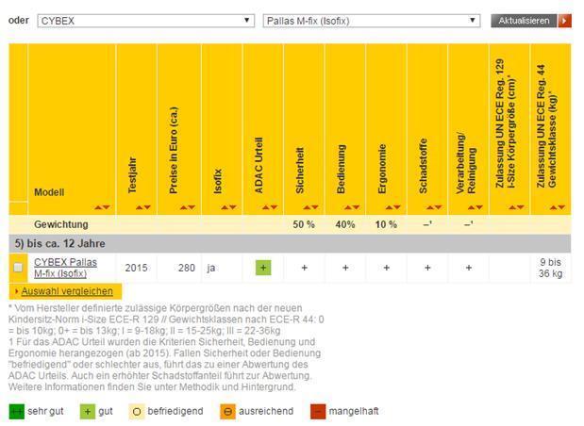Click the red arrow beside Aktualisieren
Image resolution: width=584 pixels, height=426 pixels.
(x=564, y=21)
